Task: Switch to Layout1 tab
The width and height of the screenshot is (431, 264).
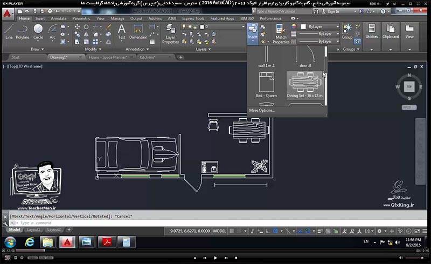Action: click(33, 229)
